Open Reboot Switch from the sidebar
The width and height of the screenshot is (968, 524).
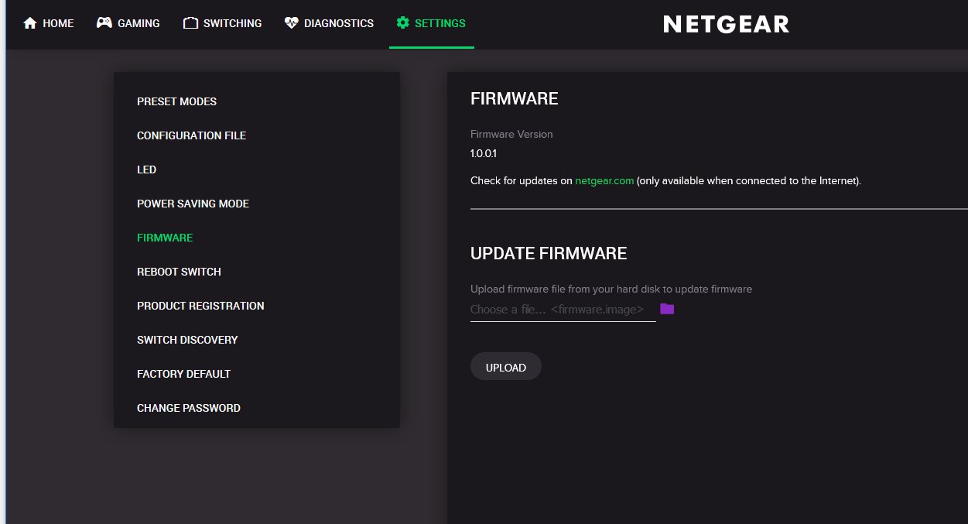click(x=179, y=272)
